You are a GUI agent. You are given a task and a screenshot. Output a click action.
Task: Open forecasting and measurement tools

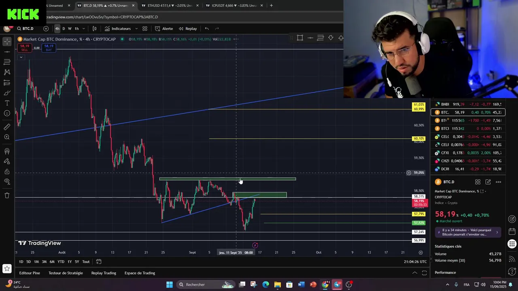click(x=7, y=82)
